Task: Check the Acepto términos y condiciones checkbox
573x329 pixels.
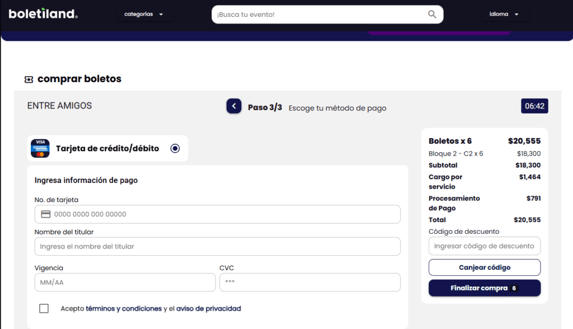Action: pos(44,308)
